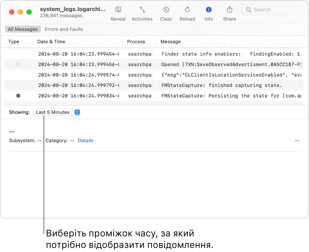
Task: Click the Type column header
Action: [14, 42]
